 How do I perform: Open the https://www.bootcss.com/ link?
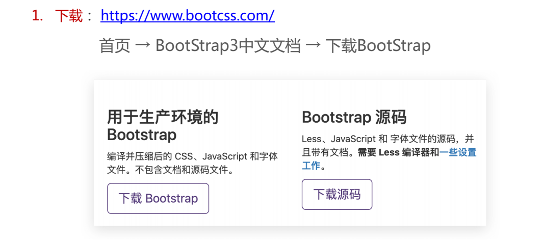[188, 16]
